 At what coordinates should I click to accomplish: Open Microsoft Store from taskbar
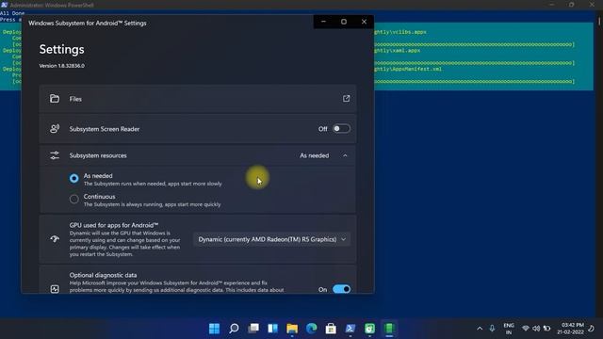click(331, 329)
